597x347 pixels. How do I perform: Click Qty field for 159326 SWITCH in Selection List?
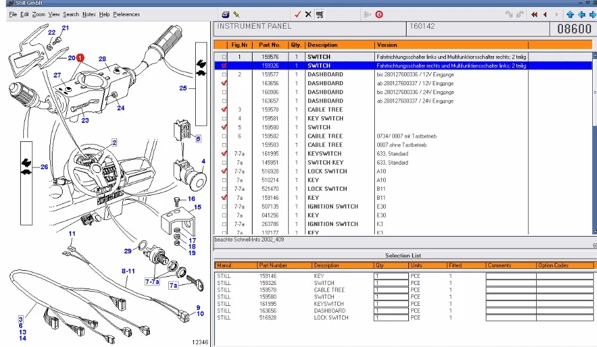tap(391, 283)
